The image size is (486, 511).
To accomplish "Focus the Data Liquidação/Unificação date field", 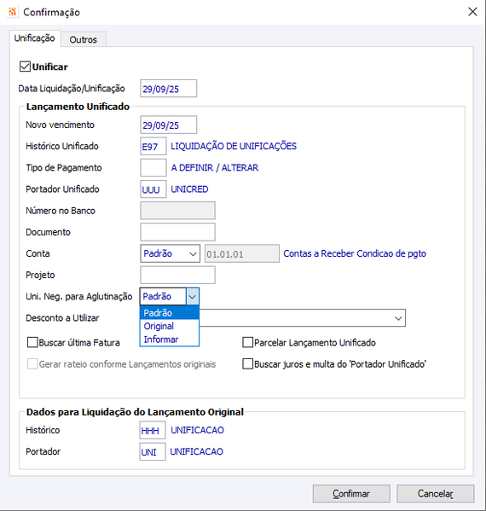I will click(x=169, y=89).
